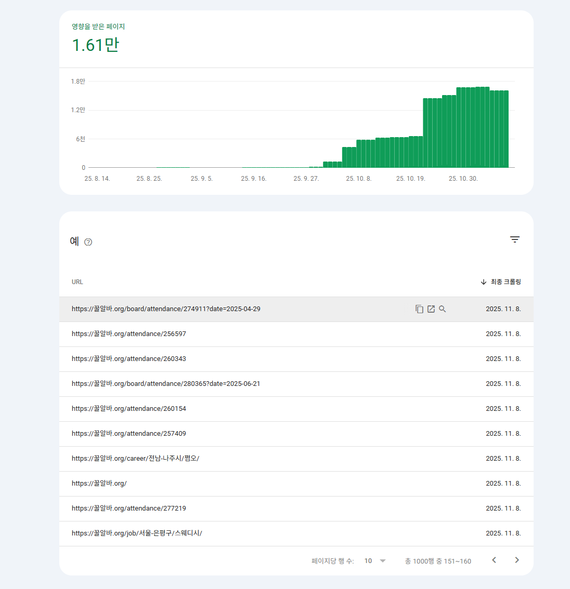
Task: Open the 280365 date=2025-06-21 row
Action: (x=166, y=384)
